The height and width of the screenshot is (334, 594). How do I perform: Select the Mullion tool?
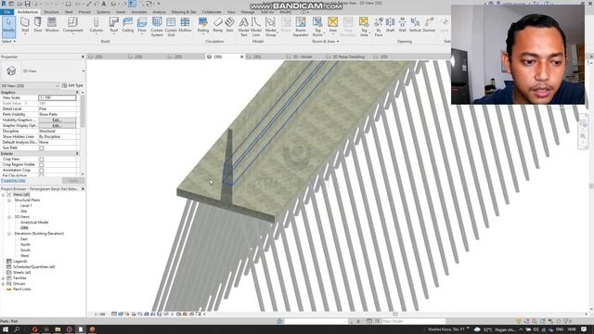coord(185,25)
